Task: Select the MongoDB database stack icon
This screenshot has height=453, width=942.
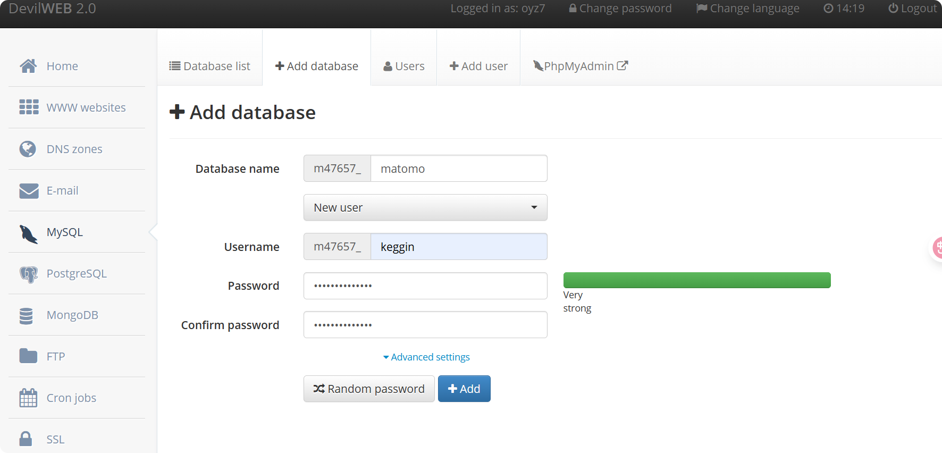Action: pos(26,315)
